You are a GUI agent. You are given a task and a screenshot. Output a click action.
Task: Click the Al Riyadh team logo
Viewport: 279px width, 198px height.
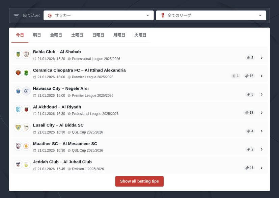26,109
